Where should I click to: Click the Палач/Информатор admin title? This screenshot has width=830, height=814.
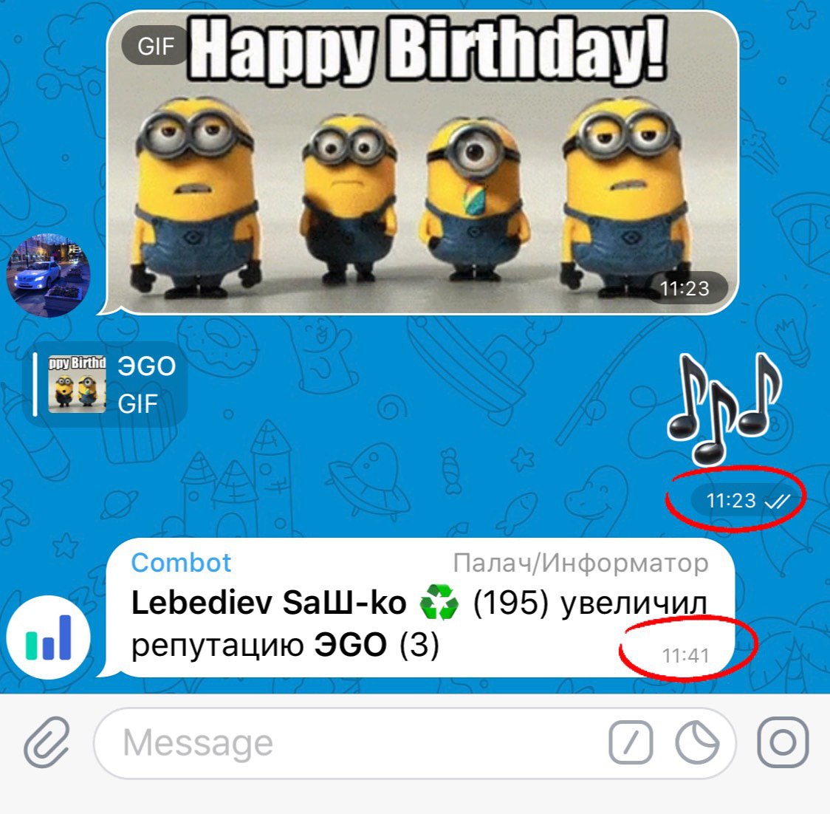tap(580, 563)
